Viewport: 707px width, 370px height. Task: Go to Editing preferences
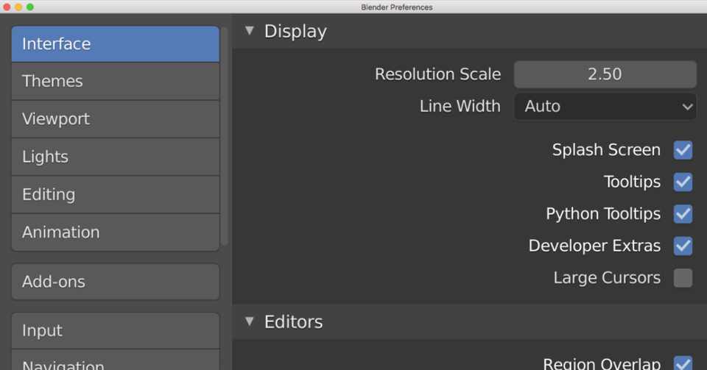[115, 195]
